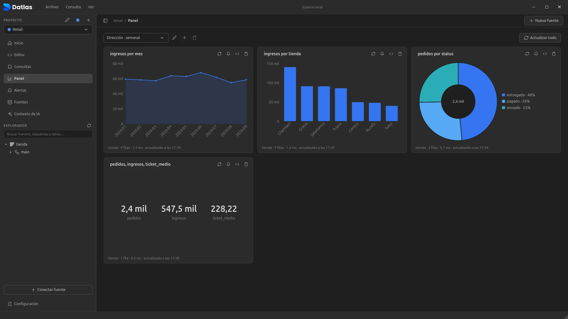Click the 'entregado · 48%' legend swatch
Screen dimensions: 568x319
click(x=504, y=95)
